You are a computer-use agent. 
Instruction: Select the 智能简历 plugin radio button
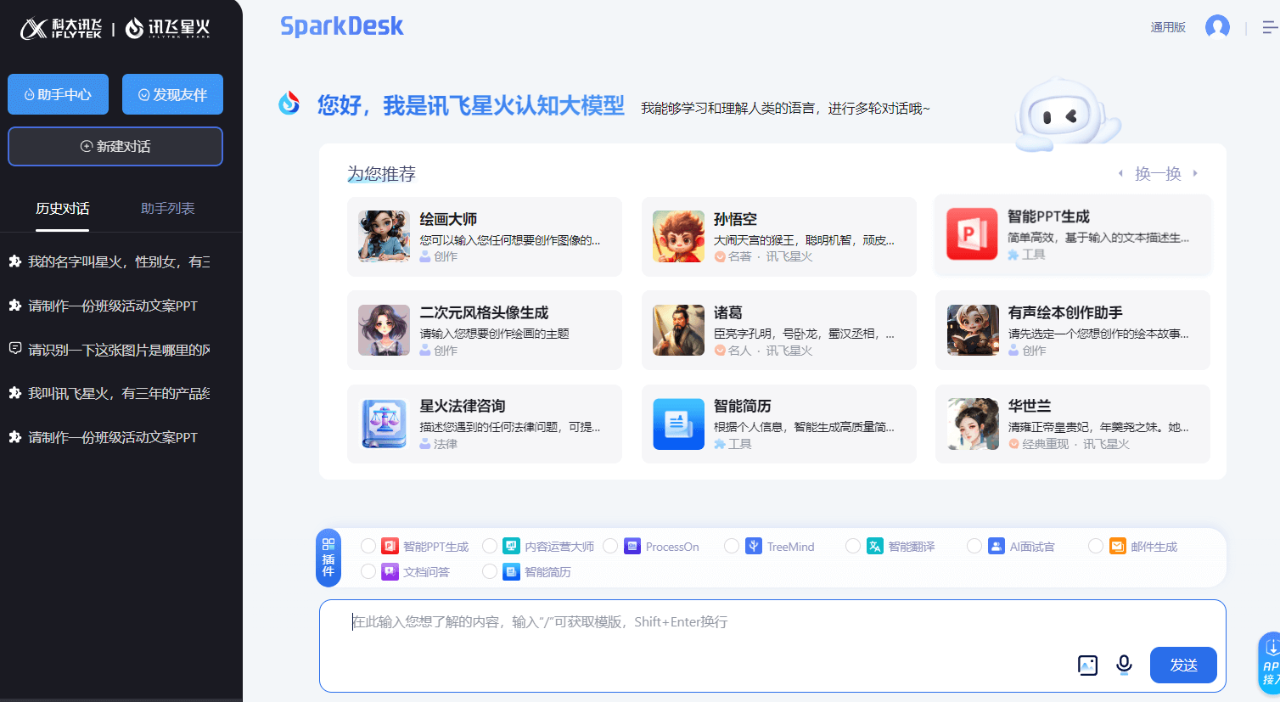[x=490, y=571]
